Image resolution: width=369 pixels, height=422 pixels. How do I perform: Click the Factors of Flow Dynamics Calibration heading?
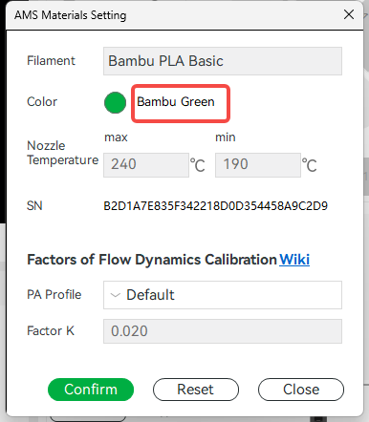pos(152,260)
